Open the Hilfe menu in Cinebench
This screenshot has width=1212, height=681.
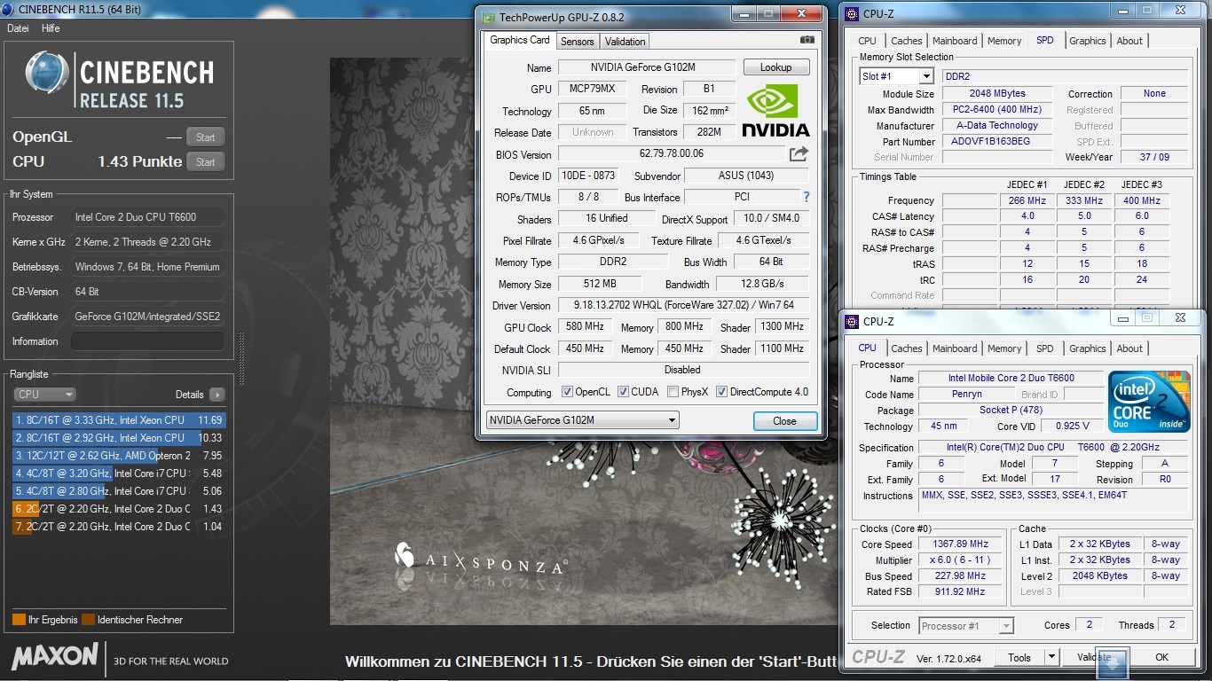(x=51, y=28)
